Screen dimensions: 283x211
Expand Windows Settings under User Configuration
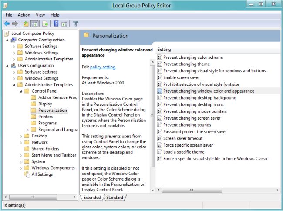tap(14, 79)
